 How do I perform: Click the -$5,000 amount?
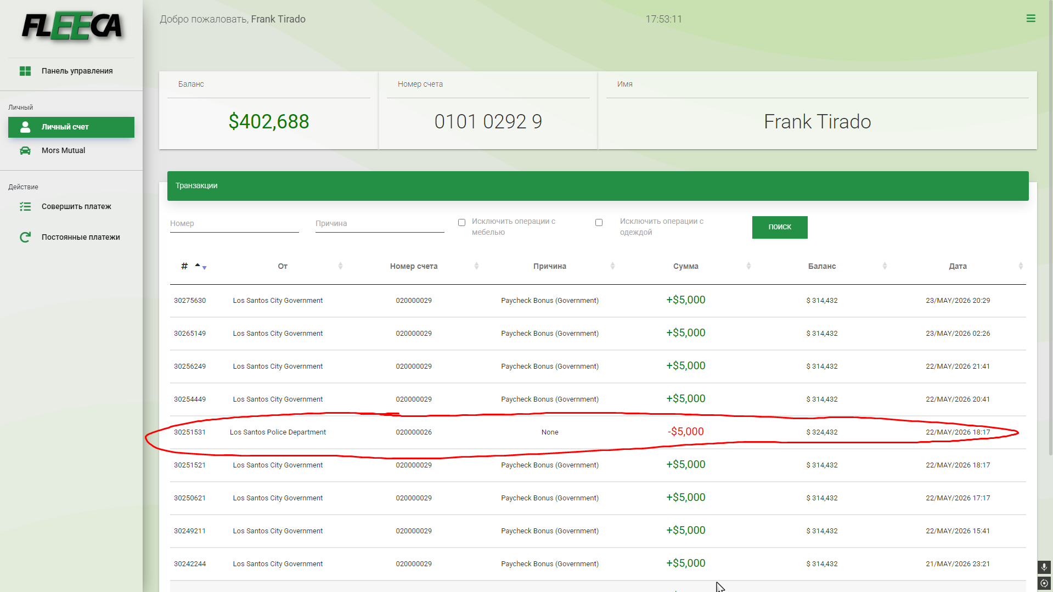point(686,432)
